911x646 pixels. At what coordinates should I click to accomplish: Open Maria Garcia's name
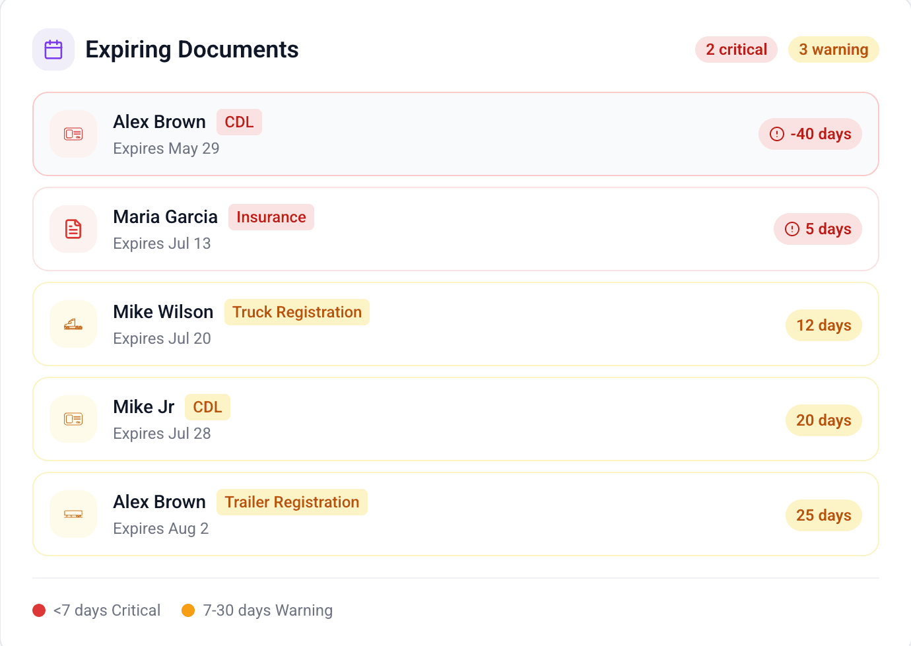[x=165, y=217]
